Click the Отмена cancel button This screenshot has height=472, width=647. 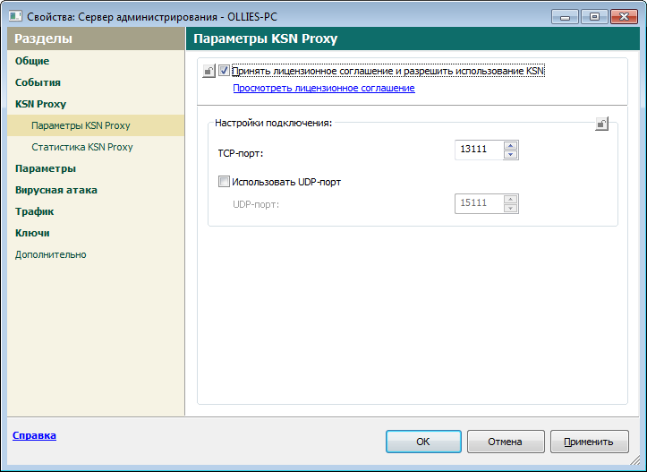(x=506, y=442)
